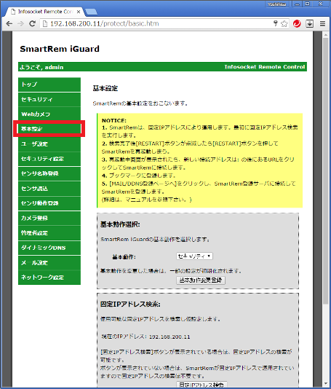Go back with the browser back arrow

click(x=9, y=23)
